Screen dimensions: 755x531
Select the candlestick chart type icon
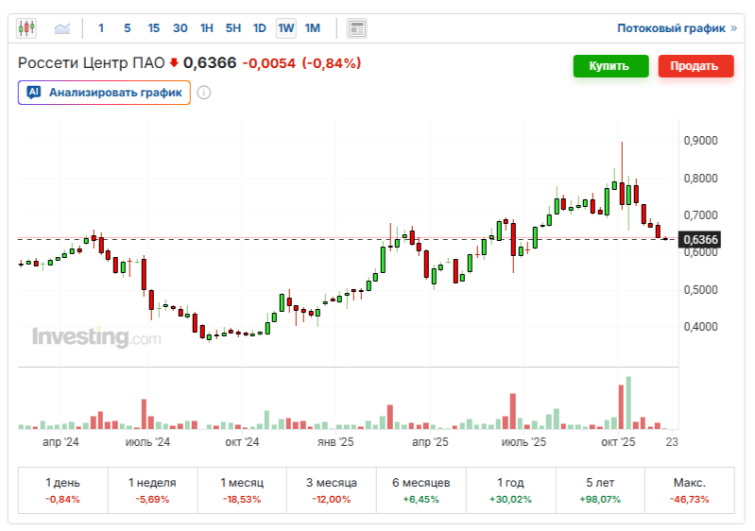[26, 28]
